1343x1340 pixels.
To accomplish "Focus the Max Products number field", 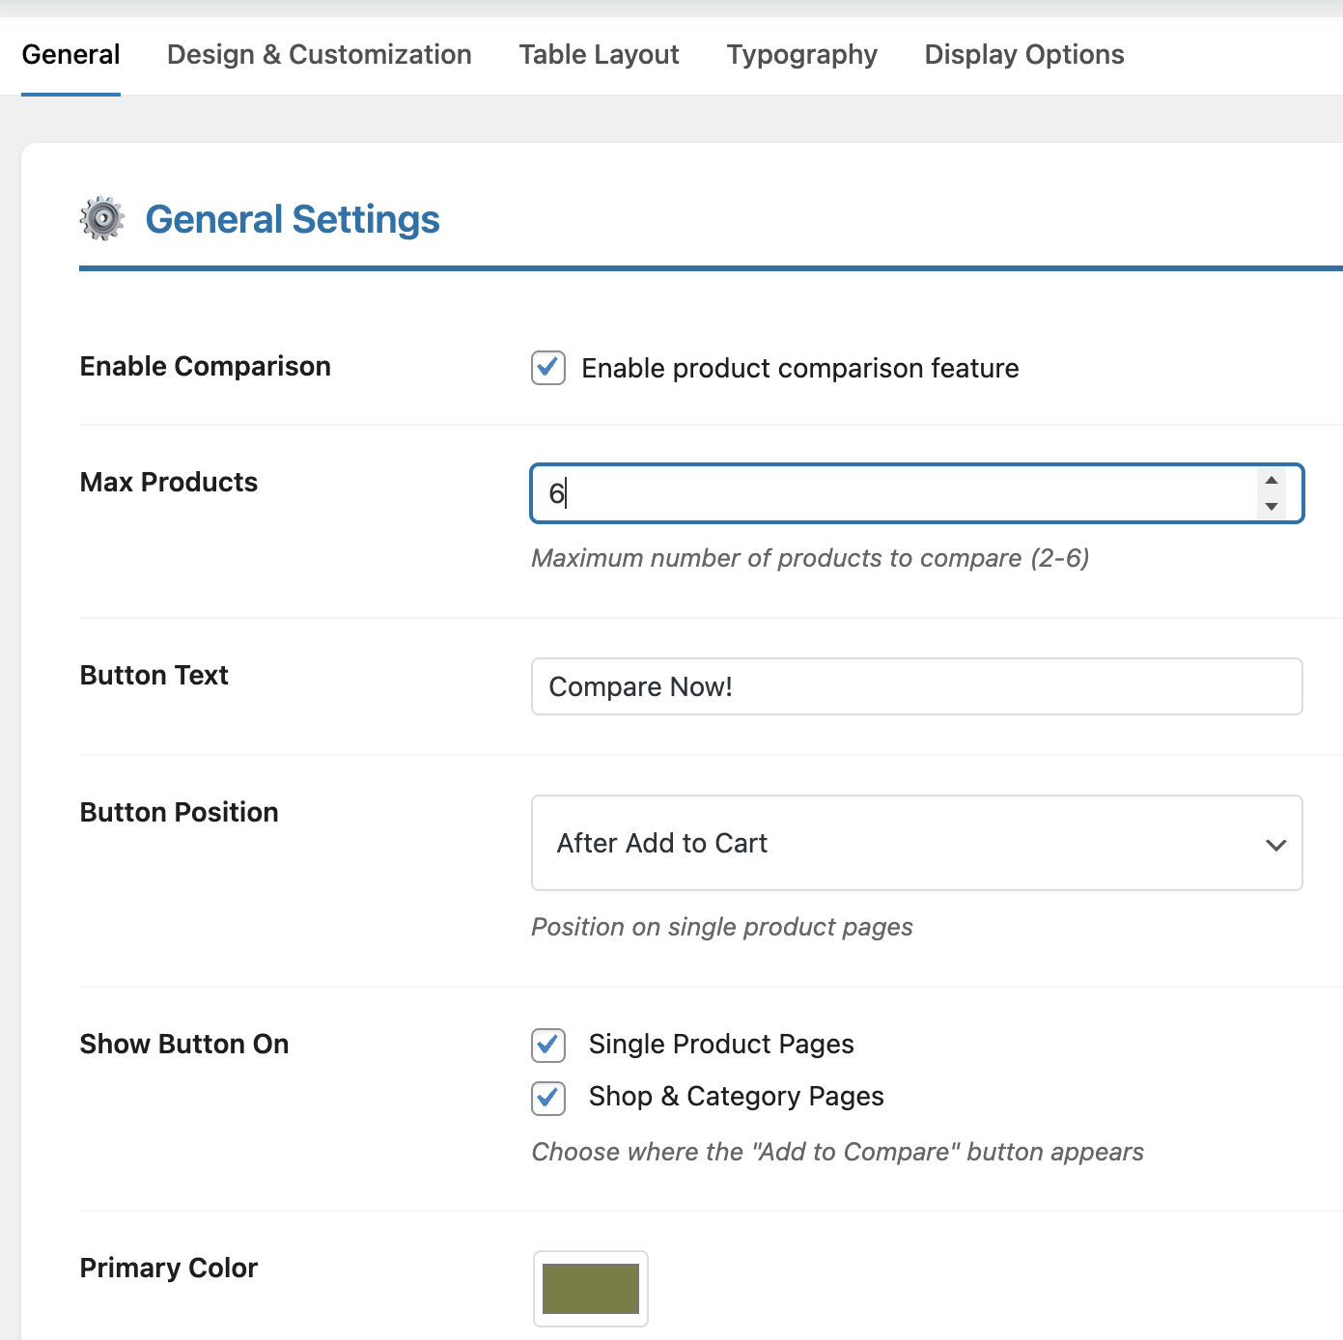I will [x=888, y=493].
